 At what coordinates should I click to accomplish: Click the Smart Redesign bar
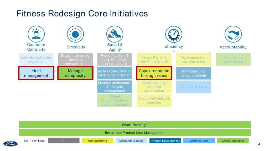pos(134,125)
